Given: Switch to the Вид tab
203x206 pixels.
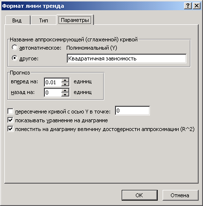Looking at the screenshot, I should click(17, 20).
